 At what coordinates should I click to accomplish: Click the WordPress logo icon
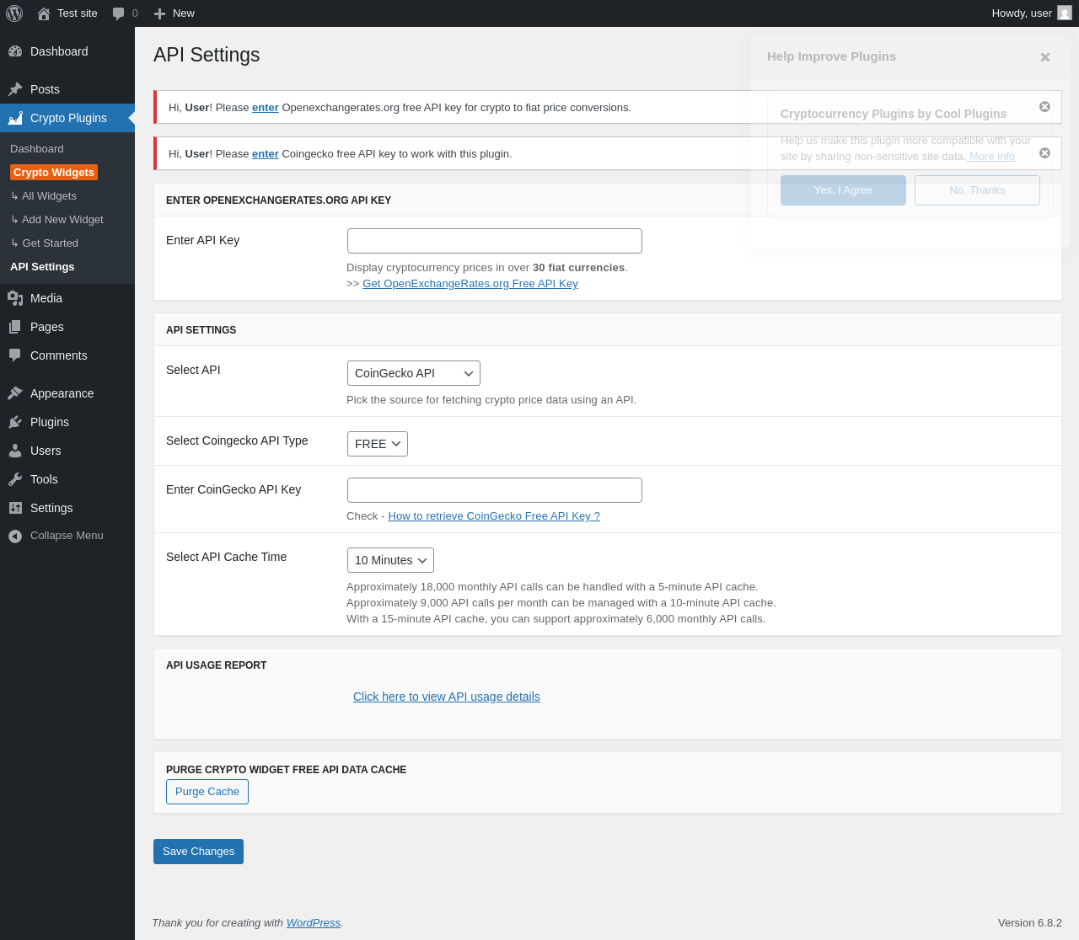click(14, 13)
